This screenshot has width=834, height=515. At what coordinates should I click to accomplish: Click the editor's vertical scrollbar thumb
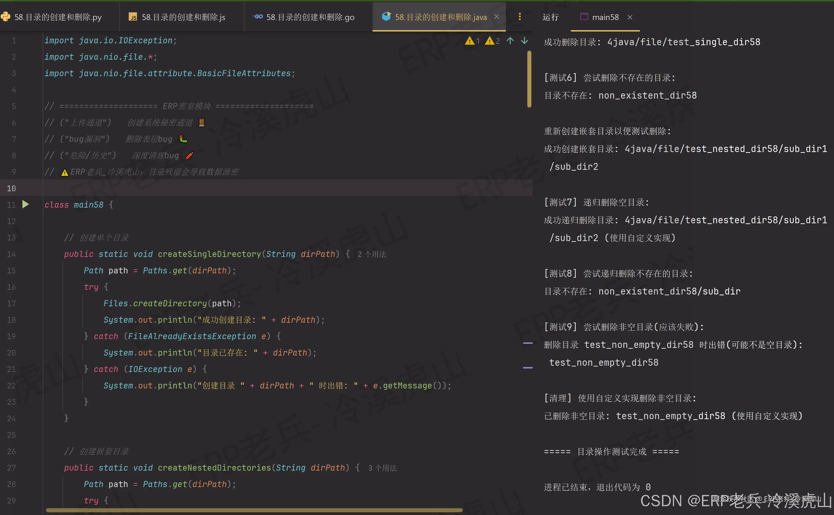click(x=529, y=79)
